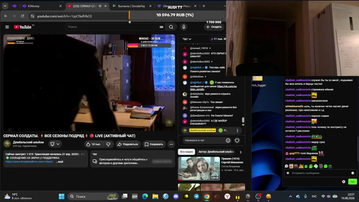Screen dimensions: 359x202
Task: Open the donationalerts.com link in description
Action: pos(30,162)
